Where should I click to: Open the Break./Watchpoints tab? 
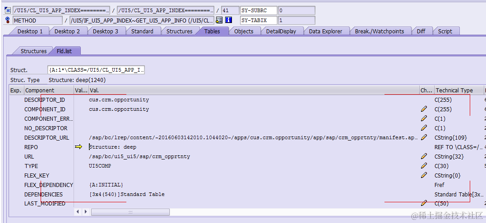pyautogui.click(x=380, y=31)
